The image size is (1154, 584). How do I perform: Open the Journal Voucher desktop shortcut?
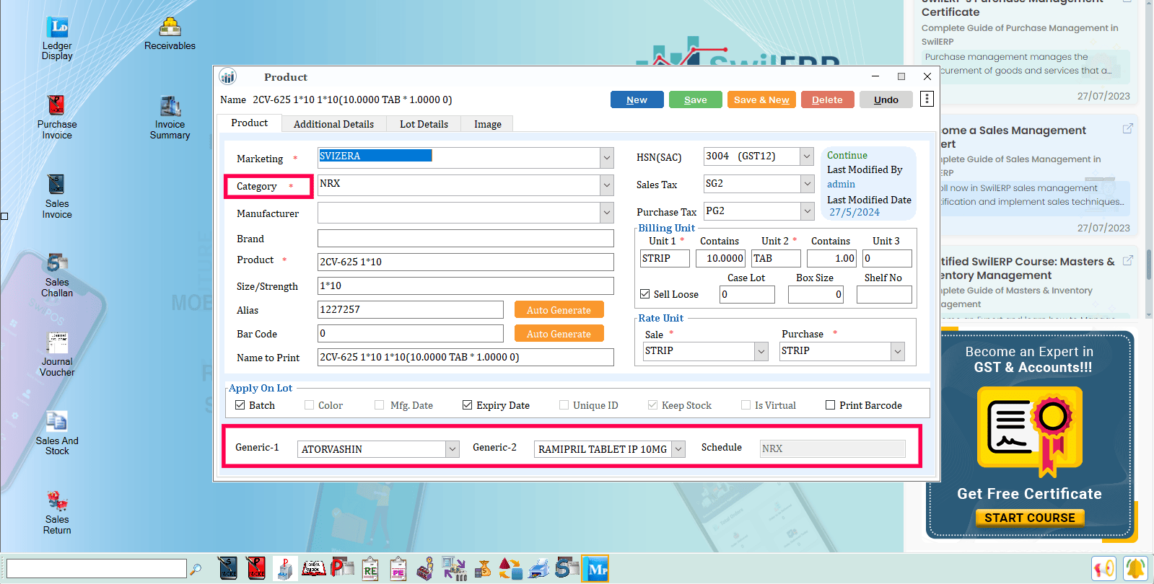57,354
